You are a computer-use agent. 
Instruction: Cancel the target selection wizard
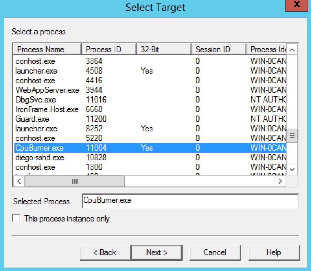(x=215, y=252)
